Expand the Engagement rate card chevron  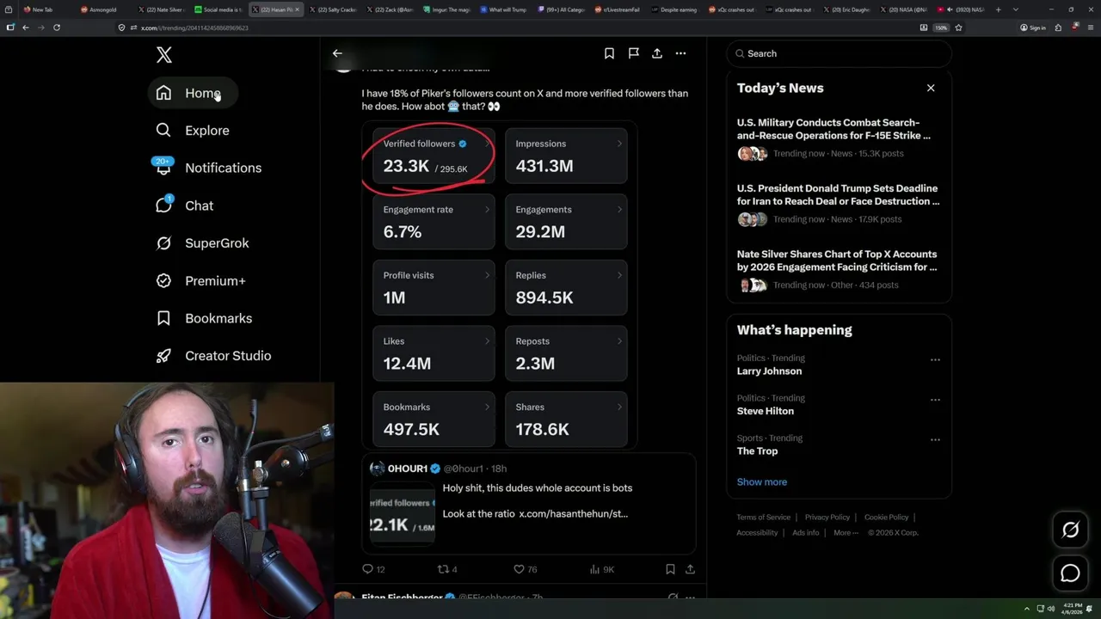[487, 209]
